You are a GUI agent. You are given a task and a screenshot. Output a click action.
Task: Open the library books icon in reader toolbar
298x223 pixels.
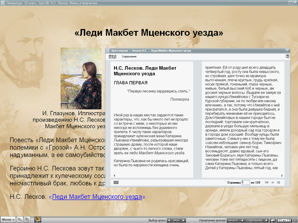(x=112, y=56)
